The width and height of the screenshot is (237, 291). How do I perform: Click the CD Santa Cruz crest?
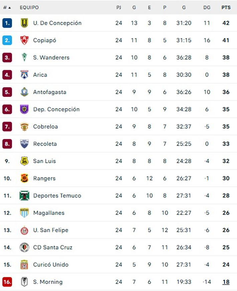pos(24,248)
